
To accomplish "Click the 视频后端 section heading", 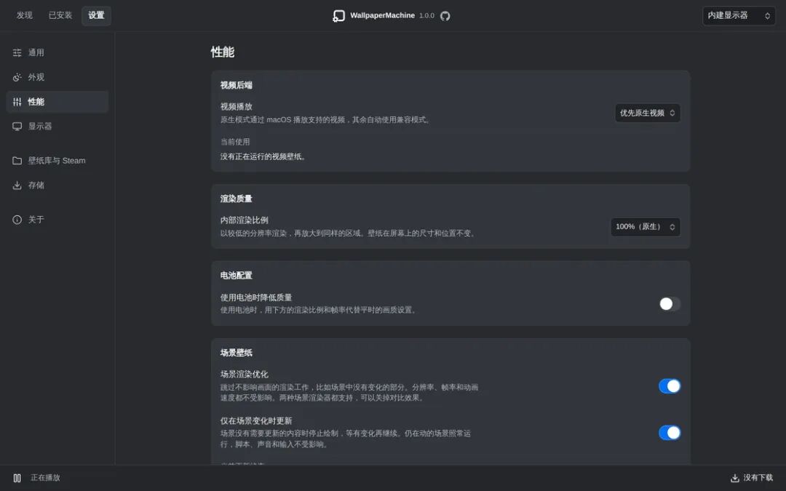I will (x=236, y=85).
